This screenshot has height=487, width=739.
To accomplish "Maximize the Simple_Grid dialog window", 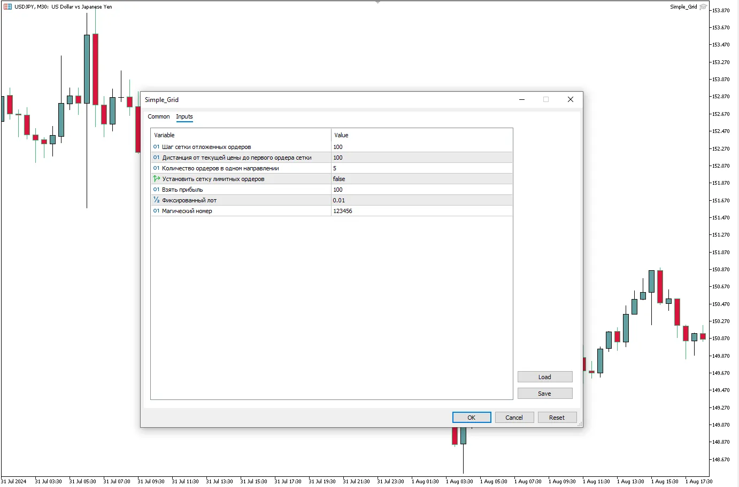I will [546, 99].
